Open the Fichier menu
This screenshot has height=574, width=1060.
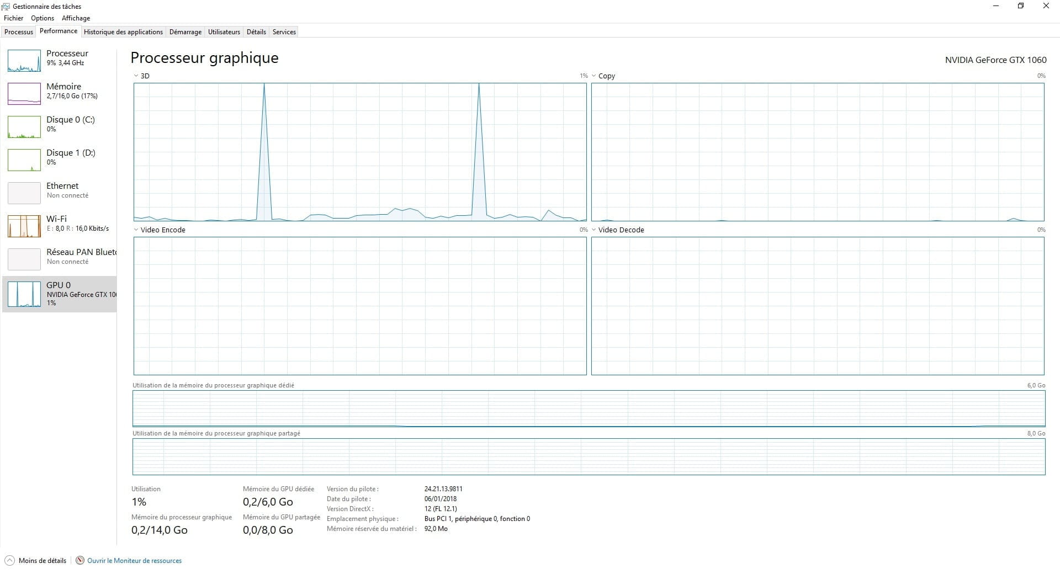[x=14, y=18]
